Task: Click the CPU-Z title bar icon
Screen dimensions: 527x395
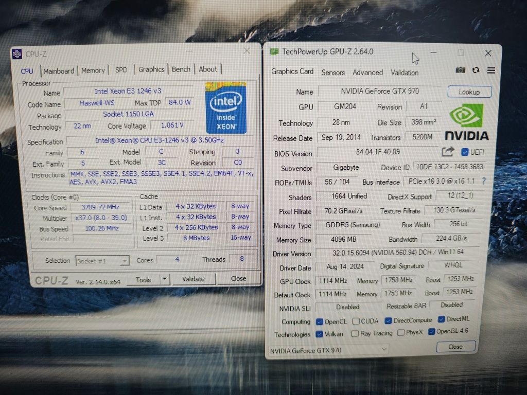Action: click(x=17, y=53)
